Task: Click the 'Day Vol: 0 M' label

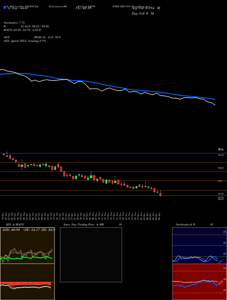Action: [x=143, y=14]
